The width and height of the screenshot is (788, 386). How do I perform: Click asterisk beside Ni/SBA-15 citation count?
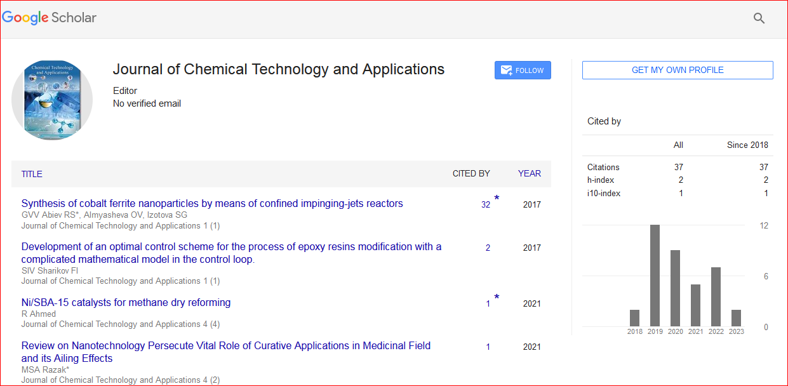[497, 298]
